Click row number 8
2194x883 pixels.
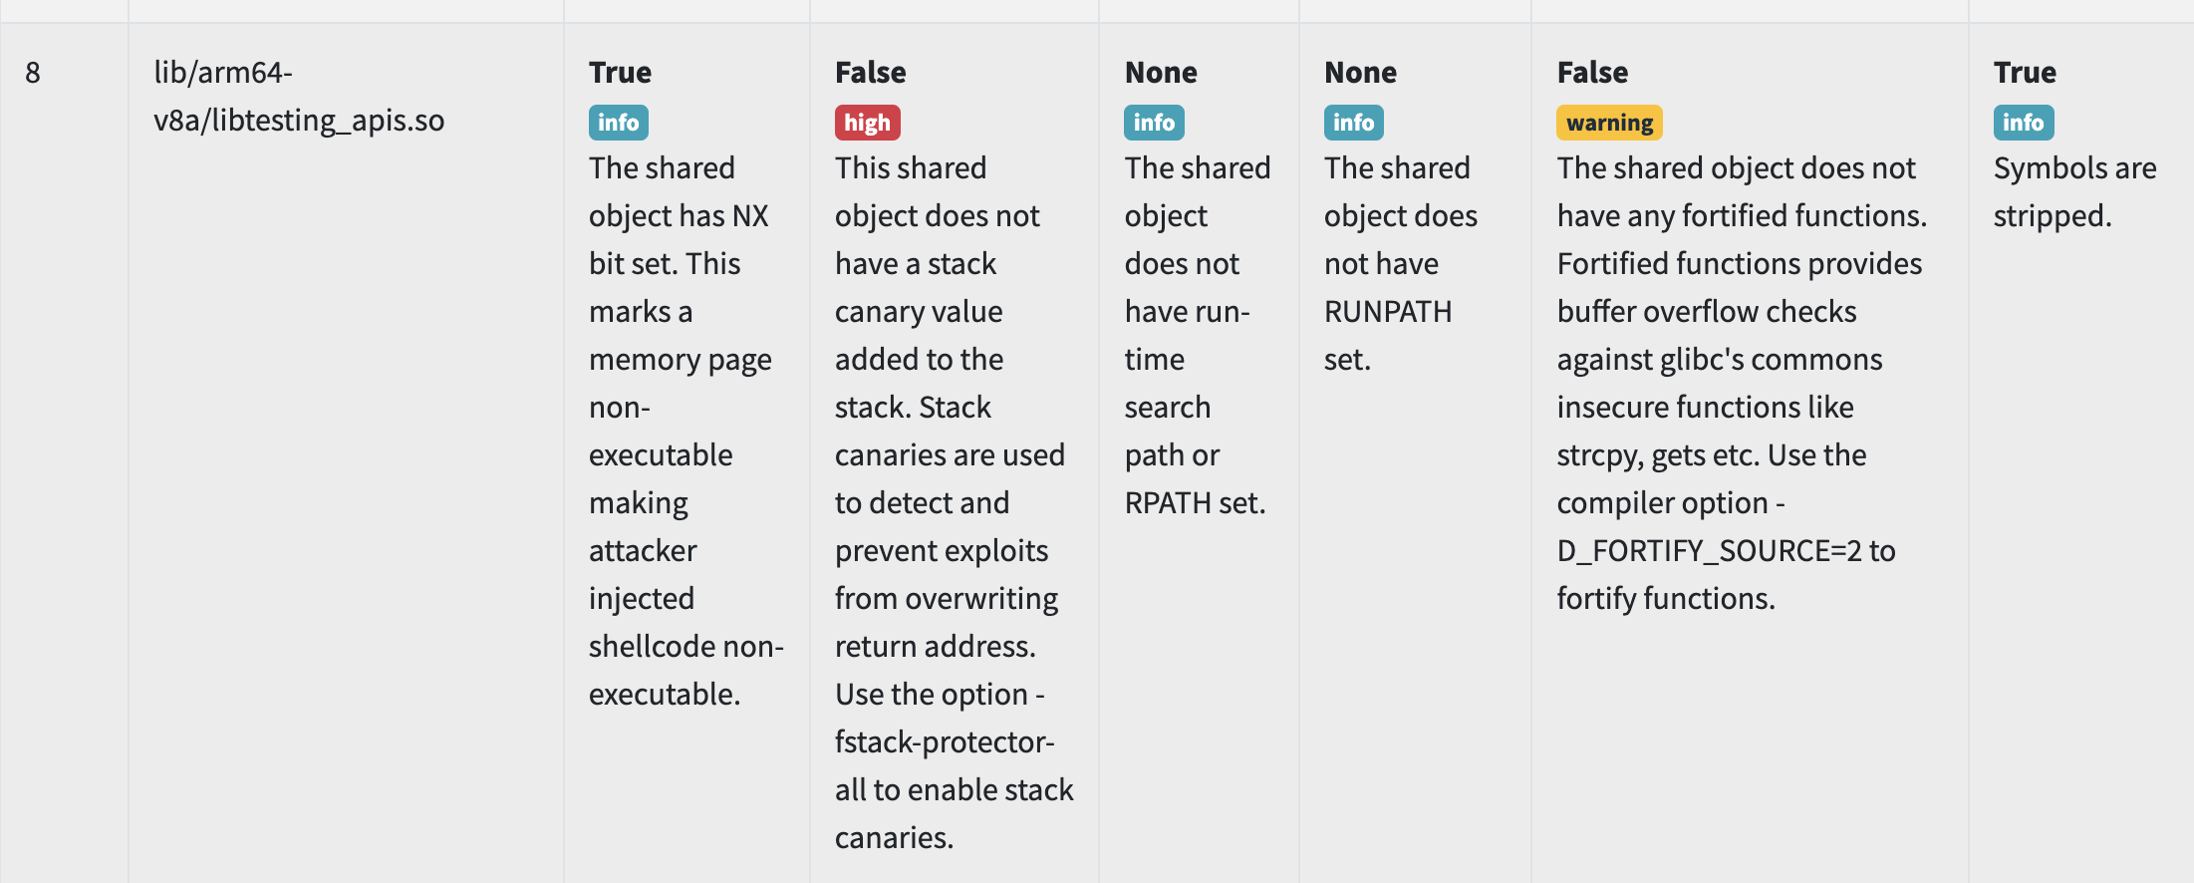click(33, 73)
